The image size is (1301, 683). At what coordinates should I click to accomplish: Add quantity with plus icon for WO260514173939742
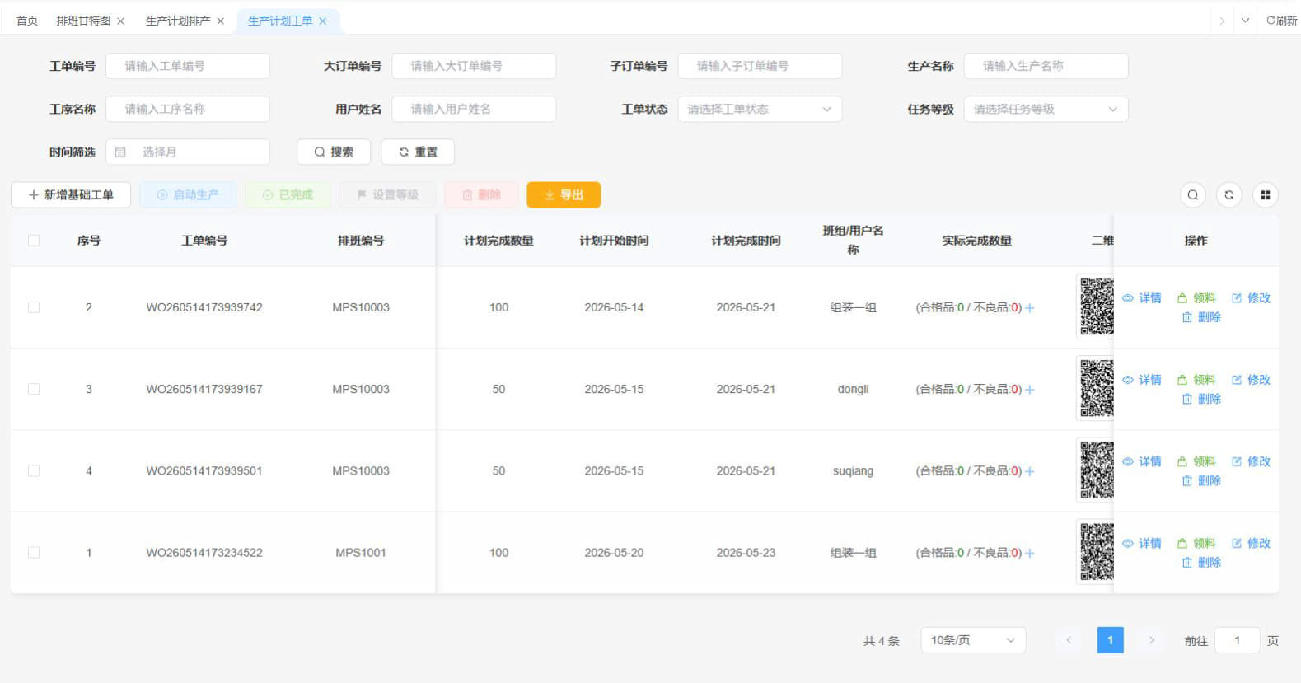tap(1030, 308)
